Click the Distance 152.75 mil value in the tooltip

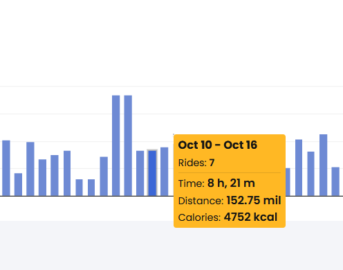pos(254,200)
